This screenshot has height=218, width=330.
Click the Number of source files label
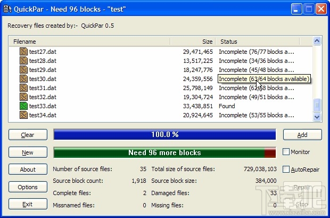click(82, 169)
